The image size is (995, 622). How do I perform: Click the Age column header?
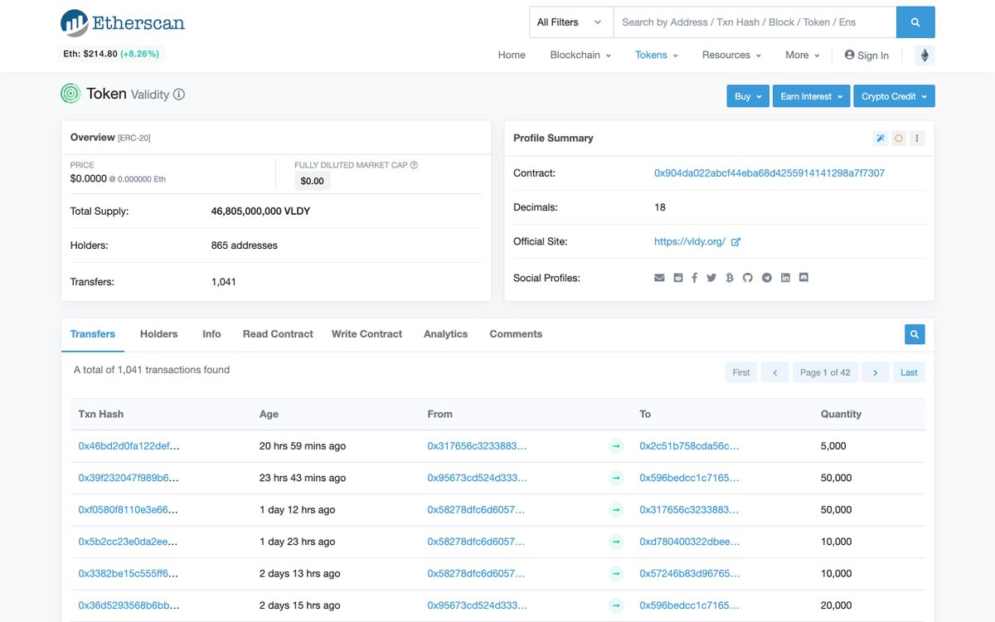(x=269, y=414)
